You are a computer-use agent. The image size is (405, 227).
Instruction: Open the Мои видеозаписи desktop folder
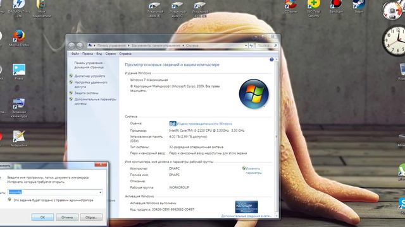coord(42,8)
